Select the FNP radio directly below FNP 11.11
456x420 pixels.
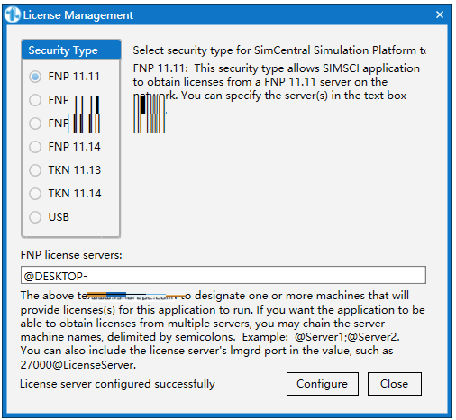pyautogui.click(x=35, y=100)
